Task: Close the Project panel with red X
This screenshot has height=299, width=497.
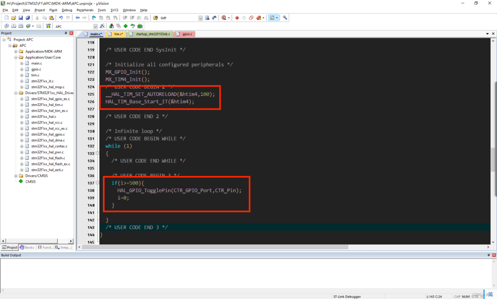Action: (71, 33)
